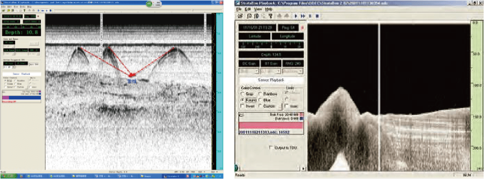484x179 pixels.
Task: Check the Output to TDU box
Action: [272, 147]
